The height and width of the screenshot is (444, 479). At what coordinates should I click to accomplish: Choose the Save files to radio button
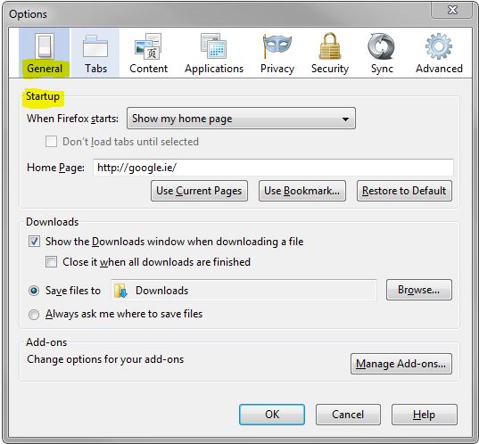[34, 291]
